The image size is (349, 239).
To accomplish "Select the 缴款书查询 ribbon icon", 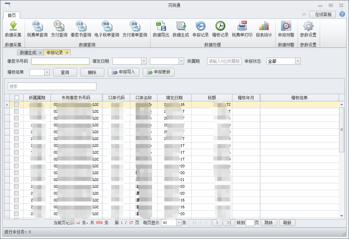I will click(x=81, y=29).
